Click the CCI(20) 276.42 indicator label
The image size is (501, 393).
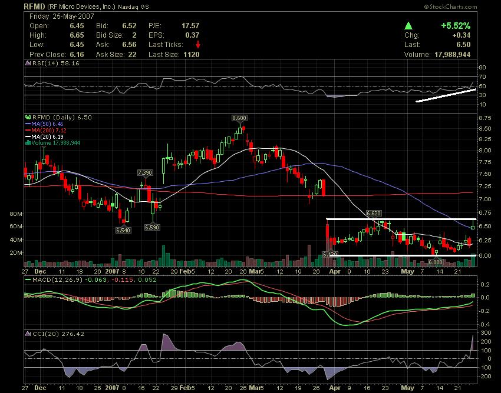[58, 334]
